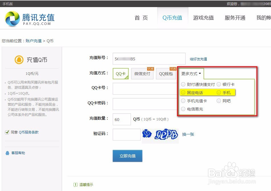The height and width of the screenshot is (191, 271).
Task: Choose 微信支付 recharge method
Action: coord(142,74)
